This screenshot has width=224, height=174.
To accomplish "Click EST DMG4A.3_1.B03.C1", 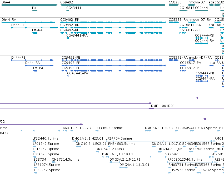I will 148,131.
